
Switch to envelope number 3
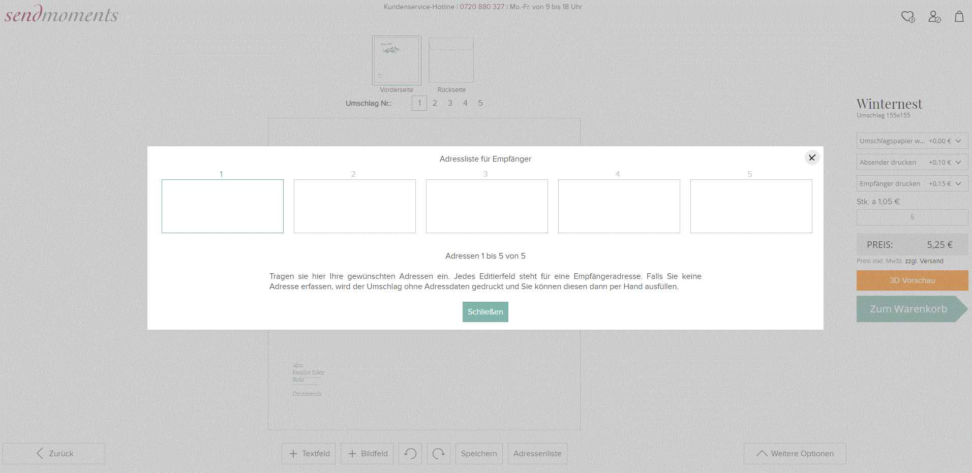[x=450, y=103]
